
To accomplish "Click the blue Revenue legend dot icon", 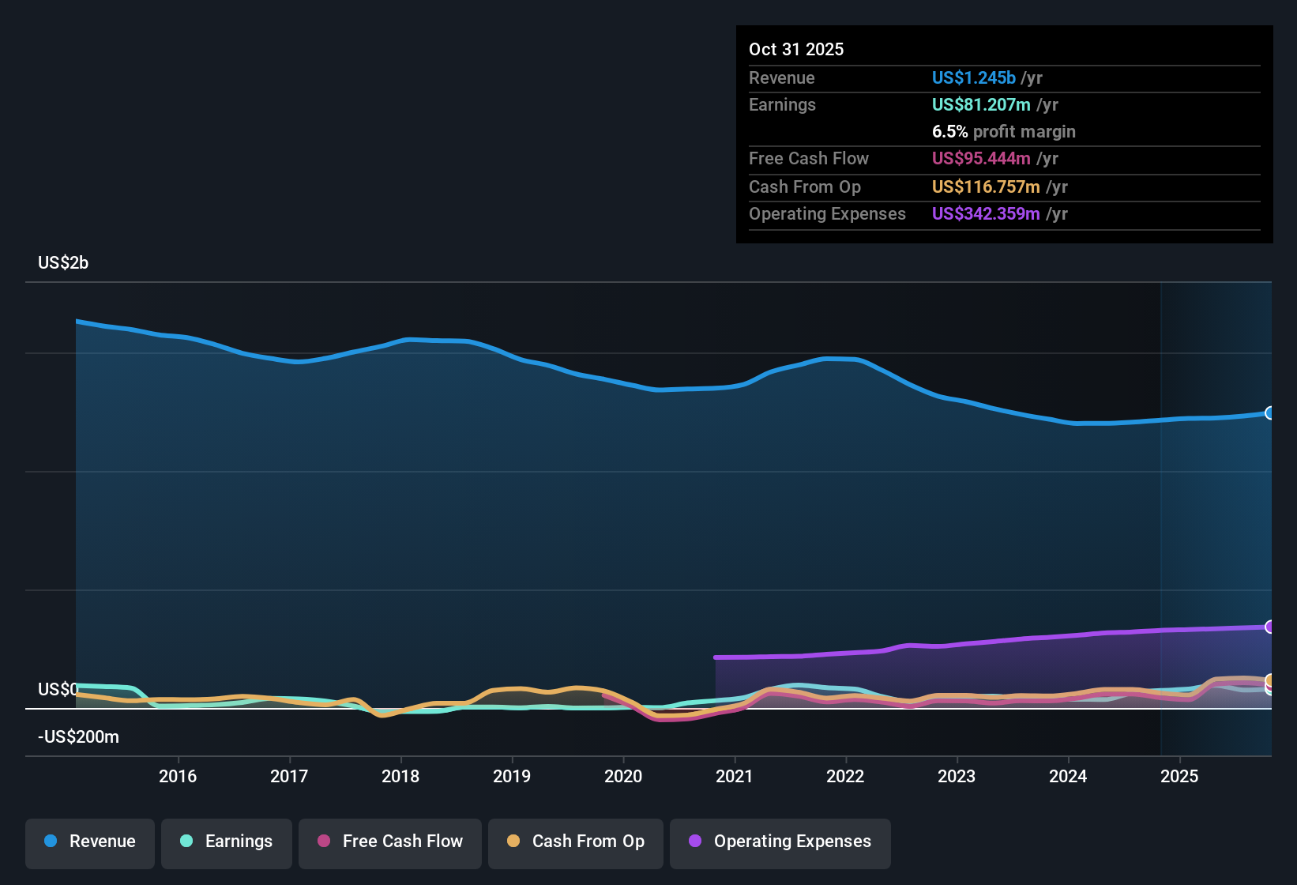I will tap(51, 842).
